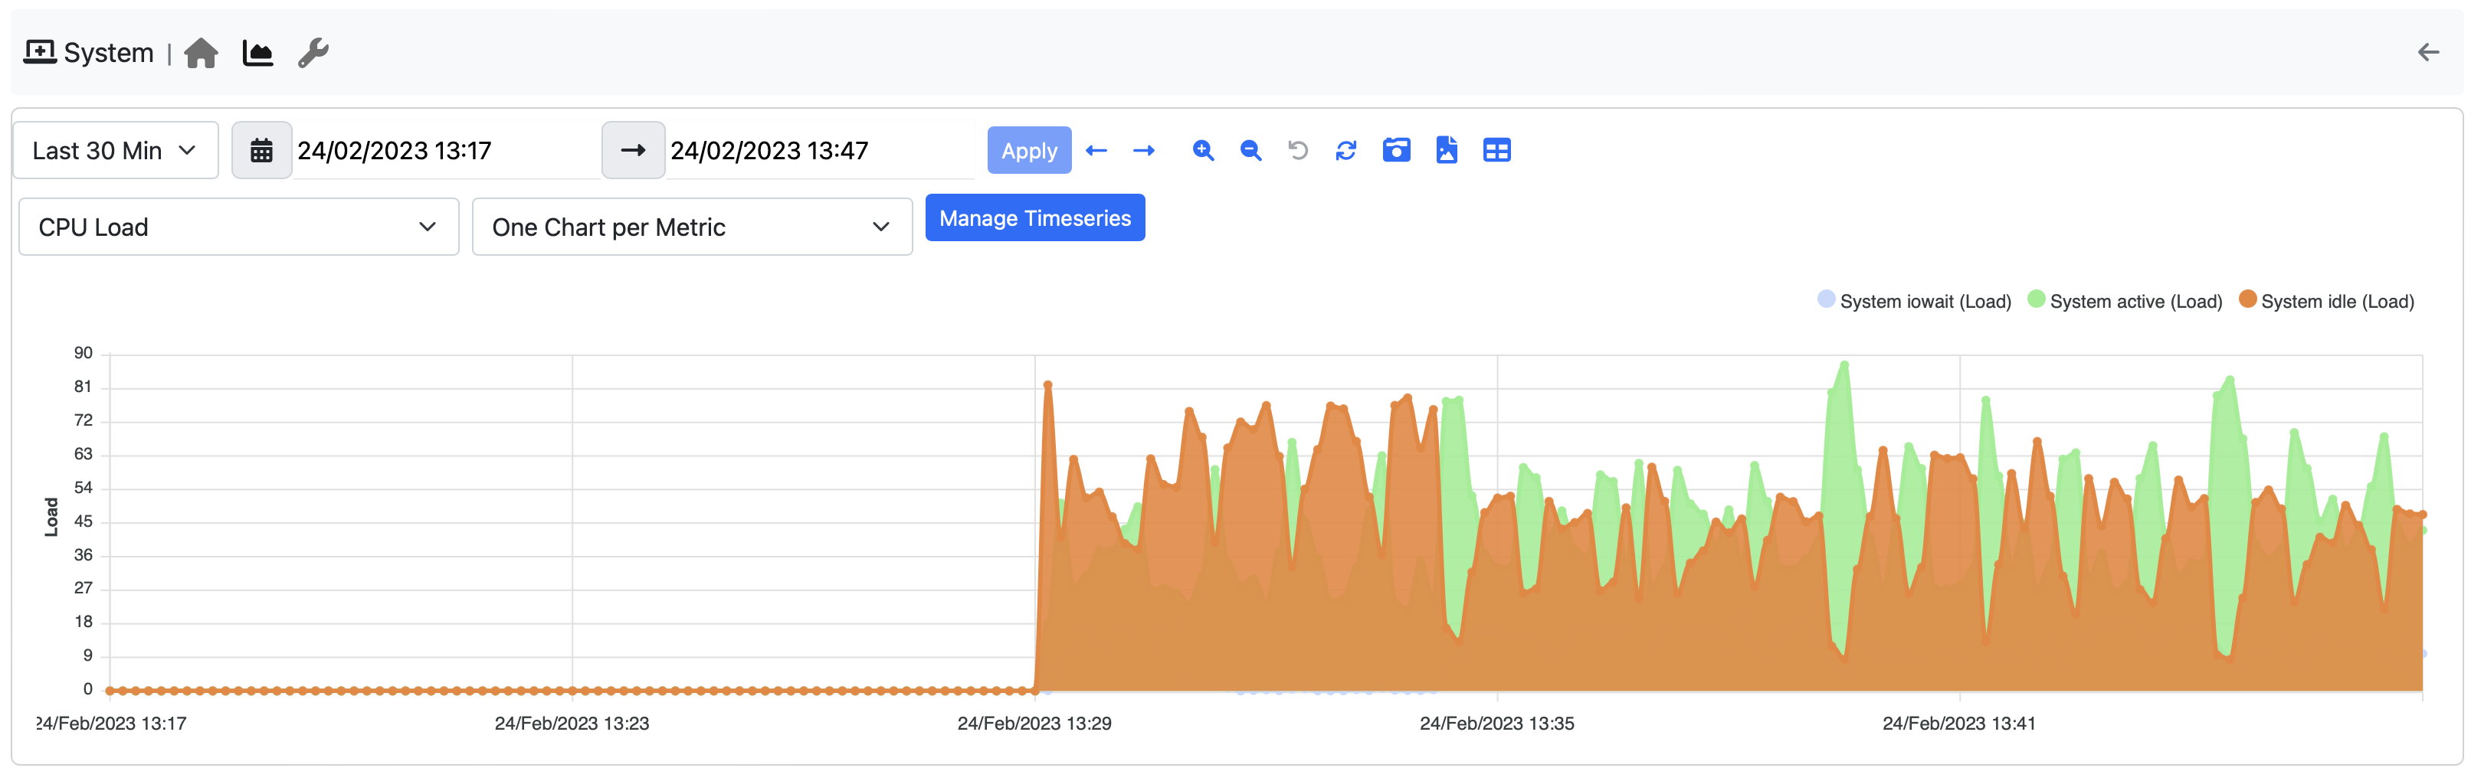Refresh the chart data
The height and width of the screenshot is (781, 2481).
click(x=1346, y=150)
